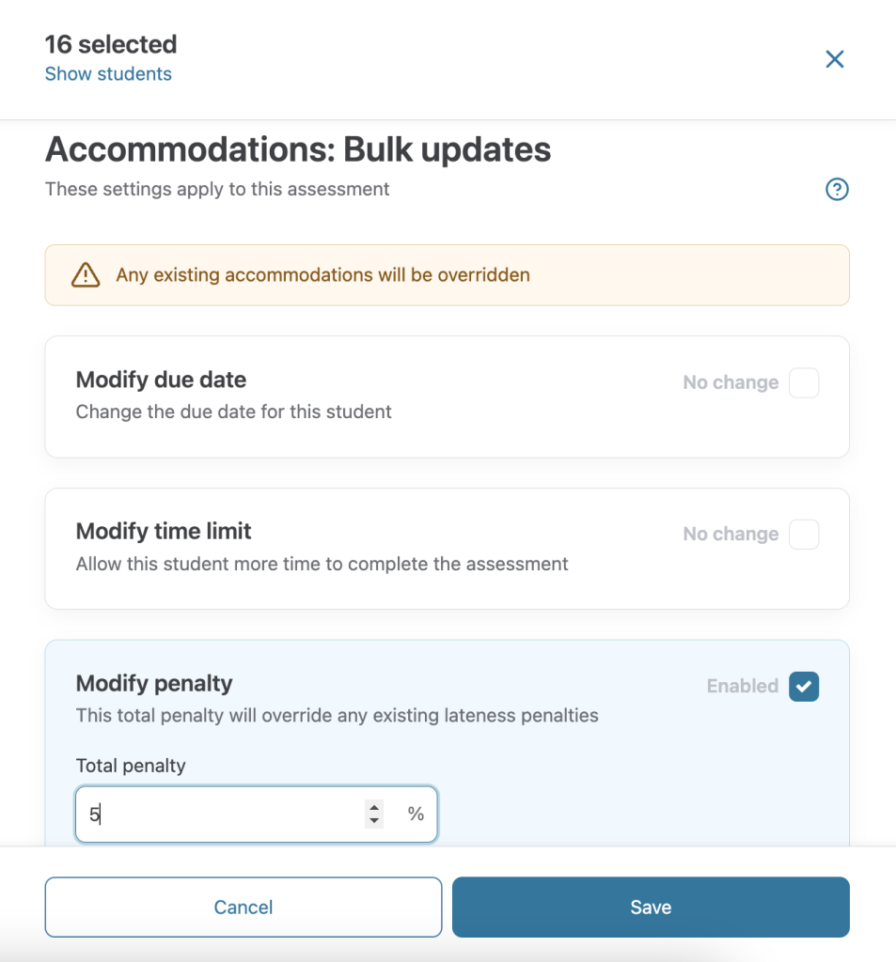The height and width of the screenshot is (962, 896).
Task: Increase total penalty with up stepper arrow
Action: tap(374, 807)
